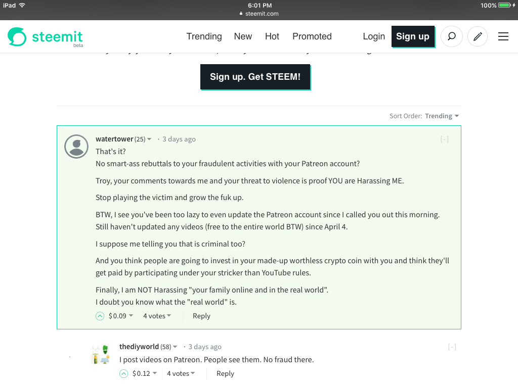The image size is (518, 388).
Task: Open thediyworld's profile name link
Action: point(139,347)
